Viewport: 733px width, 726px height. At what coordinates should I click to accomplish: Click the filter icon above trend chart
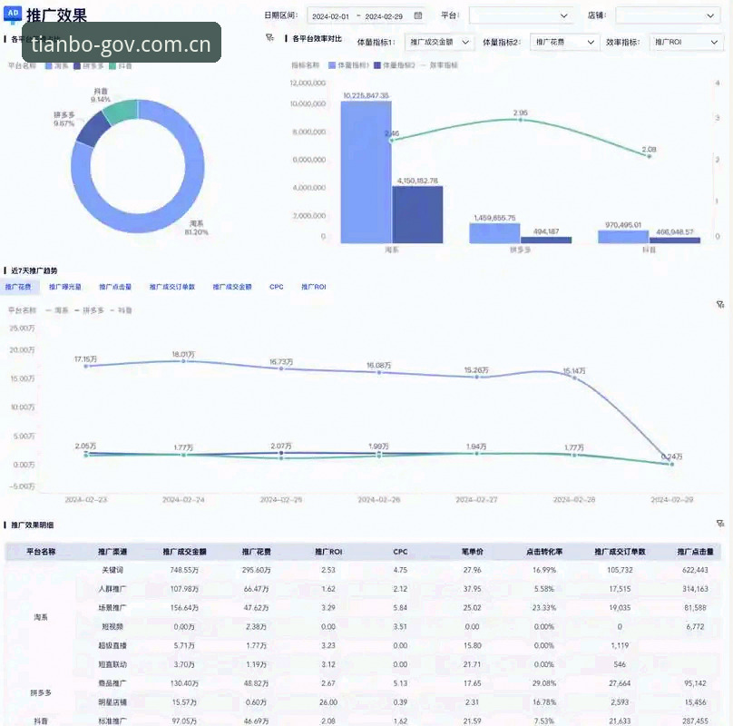720,305
